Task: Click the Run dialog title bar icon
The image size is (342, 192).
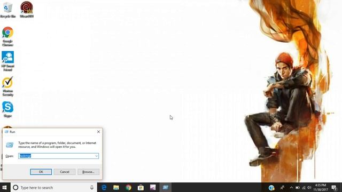Action: [x=6, y=132]
